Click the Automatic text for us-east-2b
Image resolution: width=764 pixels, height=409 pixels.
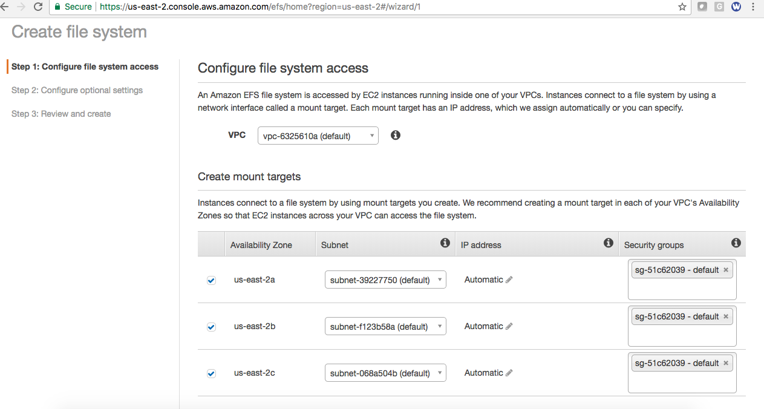[x=484, y=326]
